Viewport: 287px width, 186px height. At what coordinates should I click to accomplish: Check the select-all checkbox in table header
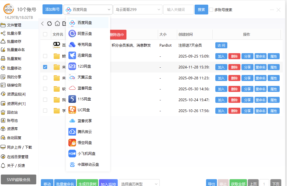pos(45,34)
